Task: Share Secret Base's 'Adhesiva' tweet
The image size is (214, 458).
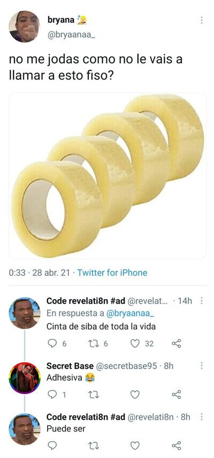Action: pos(177,395)
